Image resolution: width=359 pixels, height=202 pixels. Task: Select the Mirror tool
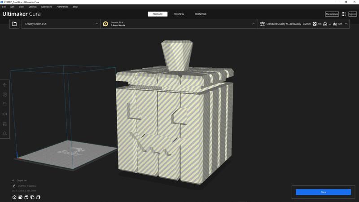coord(4,114)
